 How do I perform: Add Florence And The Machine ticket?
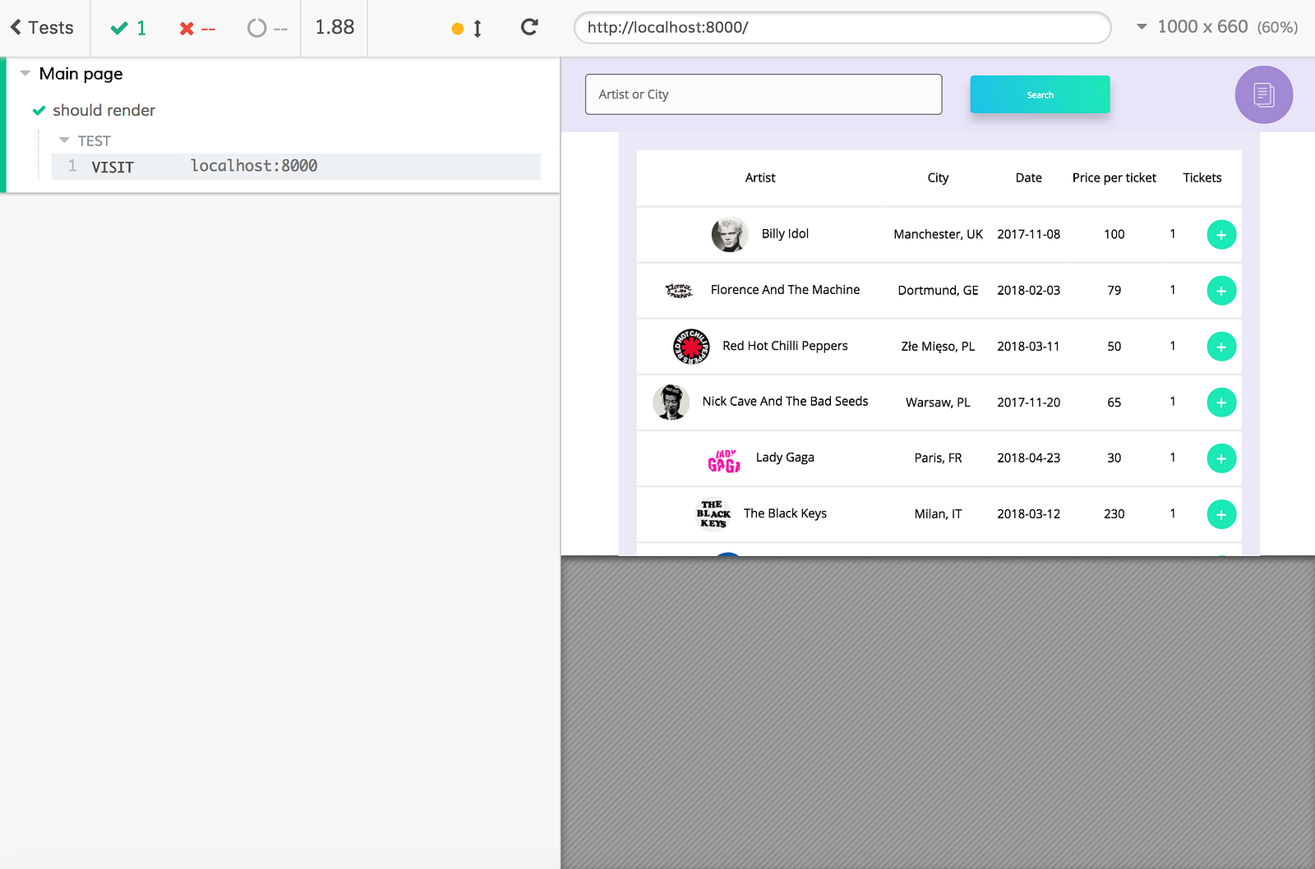[1221, 291]
